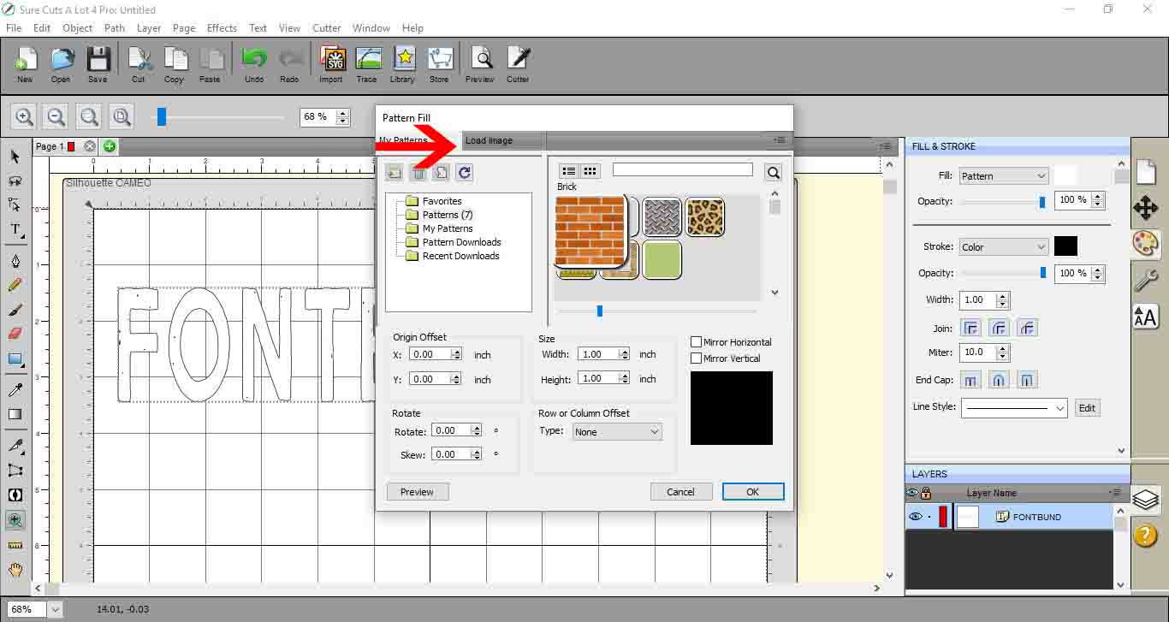This screenshot has height=622, width=1169.
Task: Choose the miter Join style button
Action: 970,328
